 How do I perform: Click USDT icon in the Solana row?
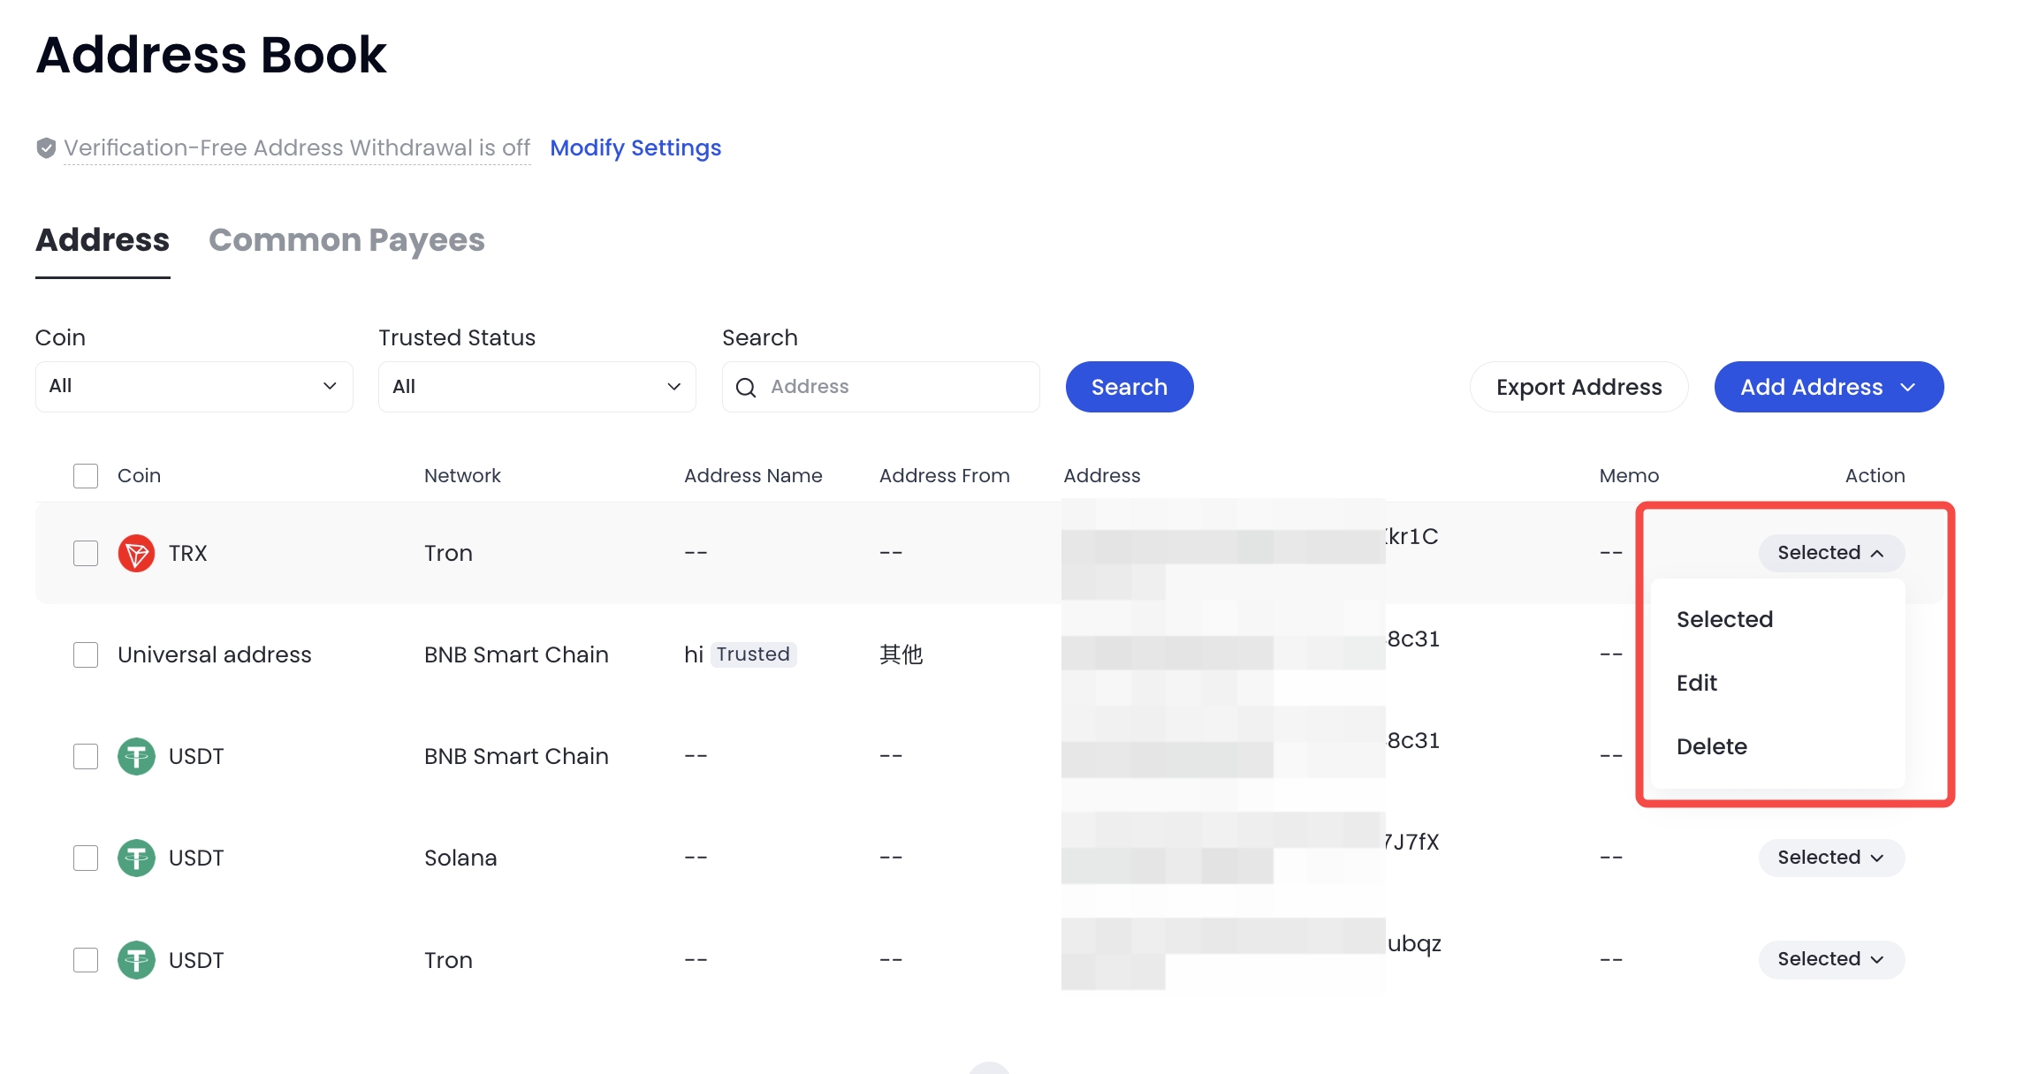click(x=136, y=858)
